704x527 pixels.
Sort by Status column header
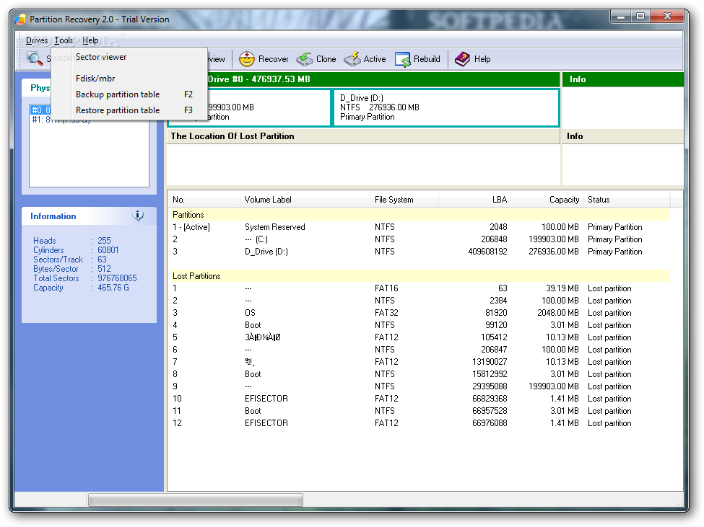click(626, 200)
